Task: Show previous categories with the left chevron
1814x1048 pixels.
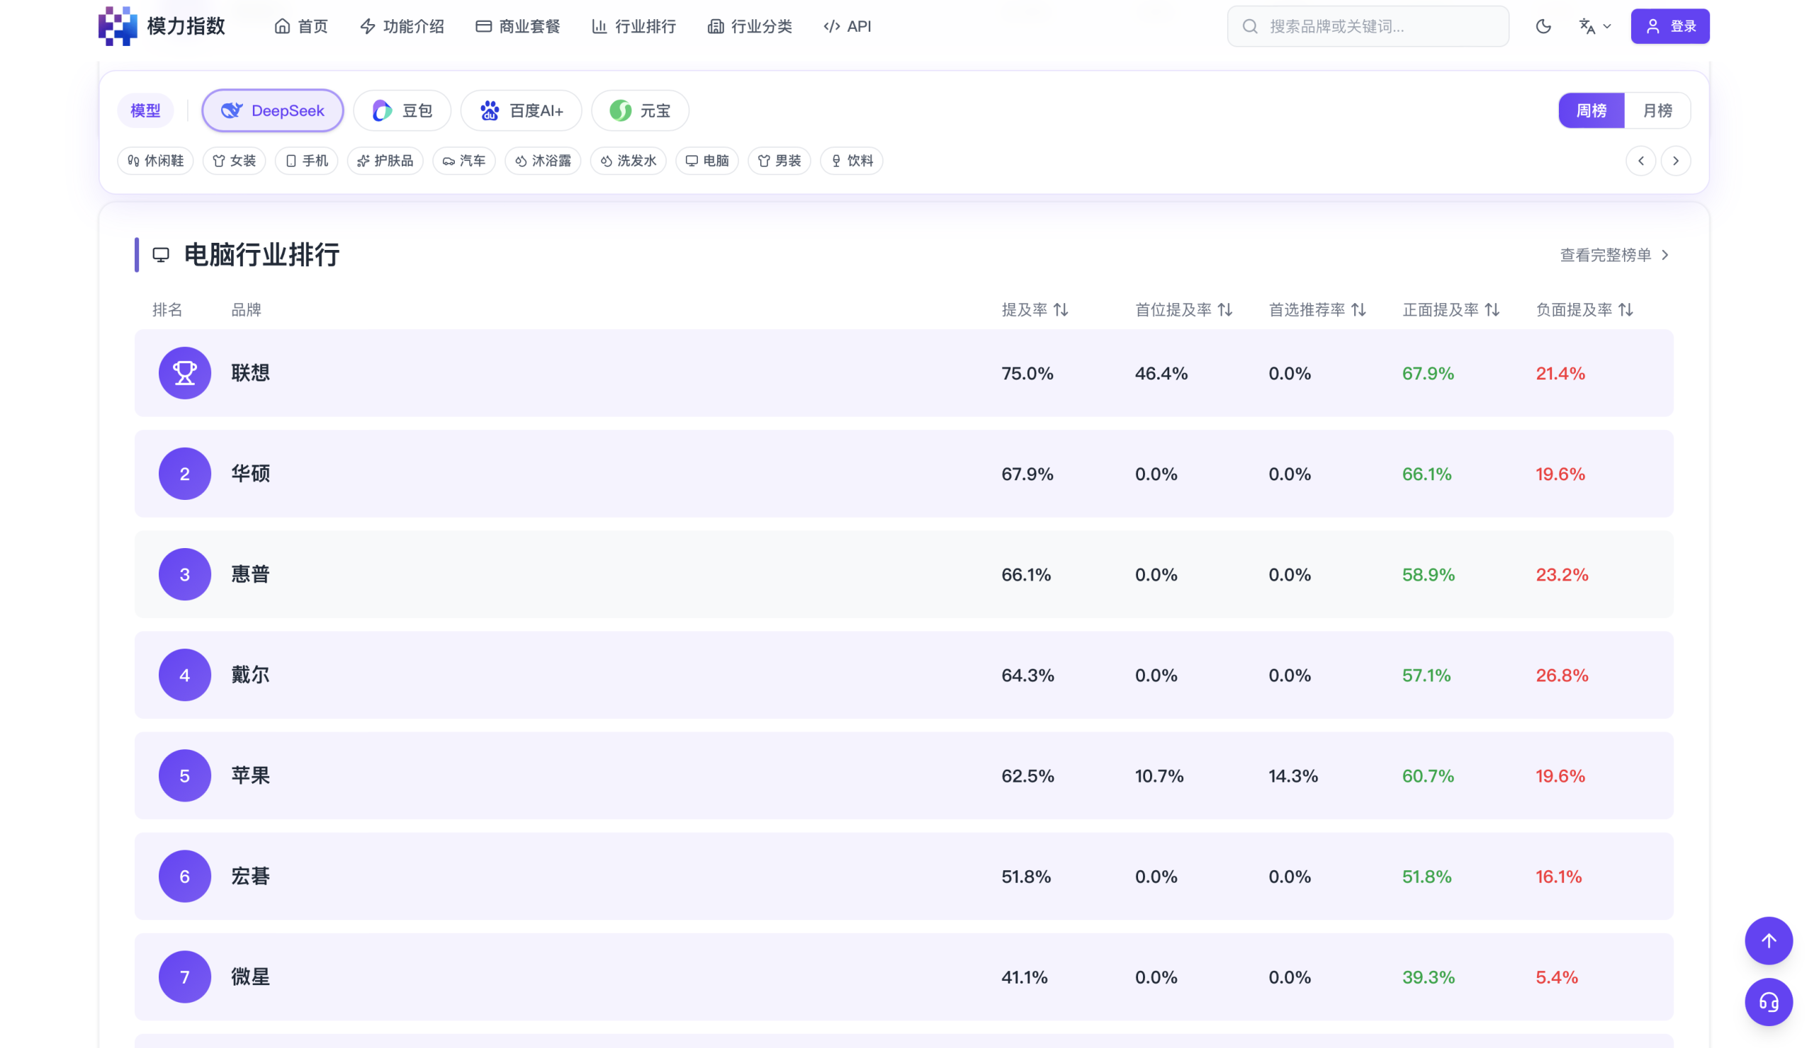Action: pyautogui.click(x=1641, y=161)
